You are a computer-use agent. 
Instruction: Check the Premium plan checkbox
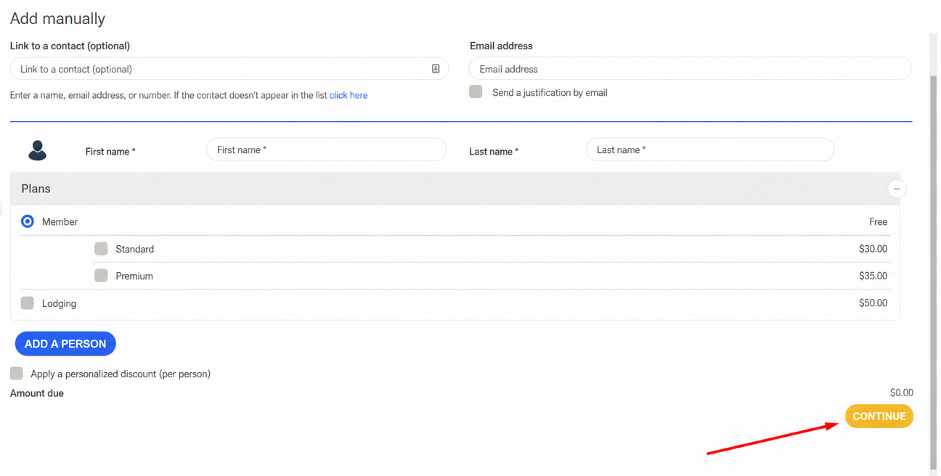click(101, 276)
